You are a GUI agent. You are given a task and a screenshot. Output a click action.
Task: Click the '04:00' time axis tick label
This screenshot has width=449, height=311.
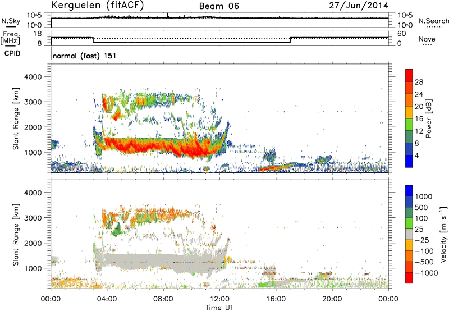pos(107,299)
